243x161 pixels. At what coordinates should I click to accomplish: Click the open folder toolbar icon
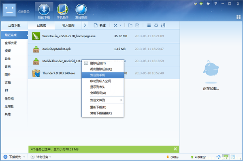tap(130, 25)
